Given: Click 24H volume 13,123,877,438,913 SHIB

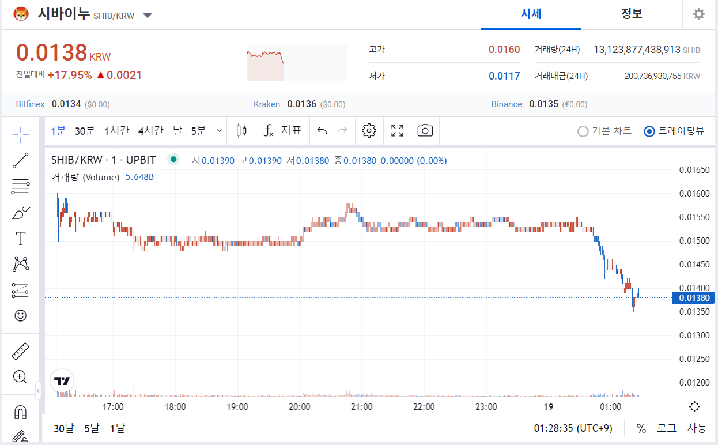Looking at the screenshot, I should tap(647, 50).
